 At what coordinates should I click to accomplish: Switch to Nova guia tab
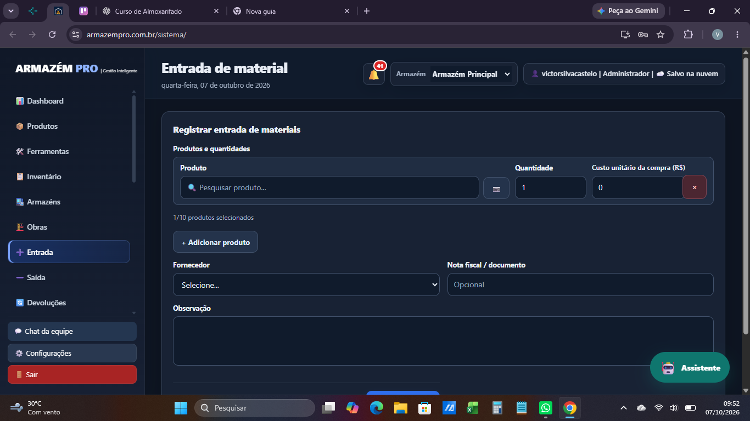point(291,11)
